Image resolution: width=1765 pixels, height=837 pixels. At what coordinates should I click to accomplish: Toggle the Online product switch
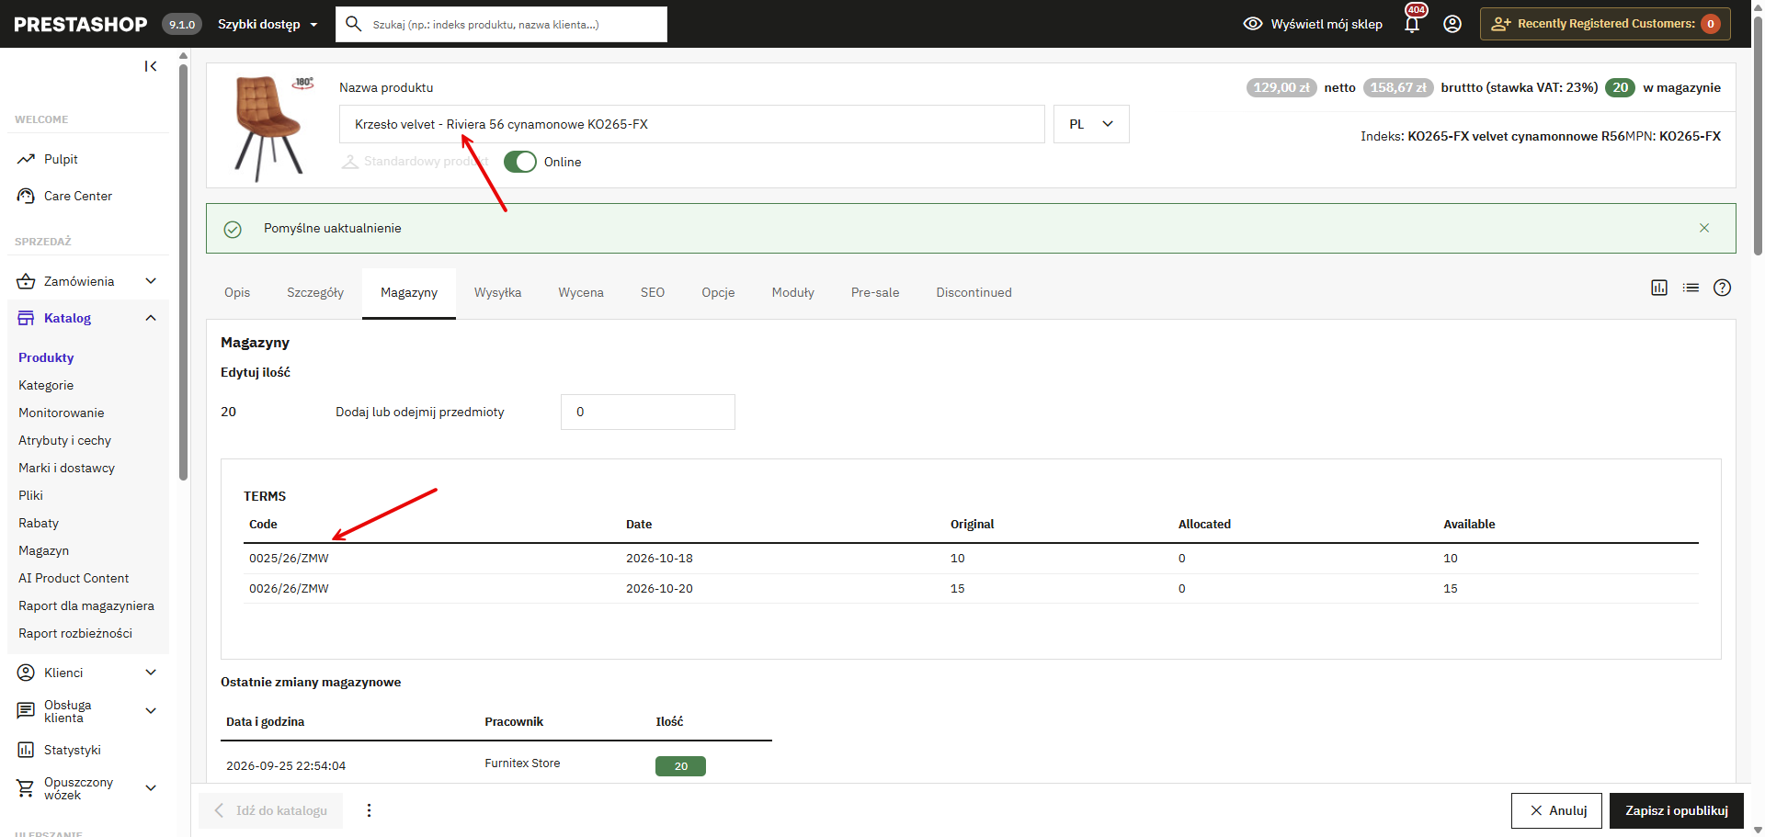coord(520,162)
